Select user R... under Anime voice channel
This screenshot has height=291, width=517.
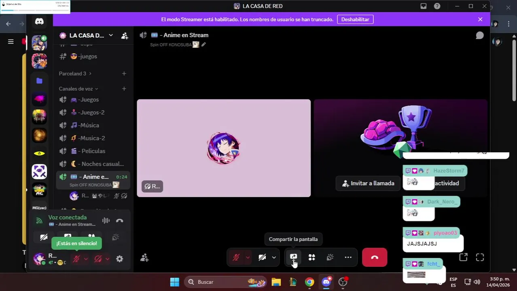(99, 196)
